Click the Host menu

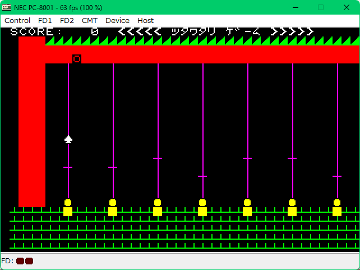tap(145, 20)
